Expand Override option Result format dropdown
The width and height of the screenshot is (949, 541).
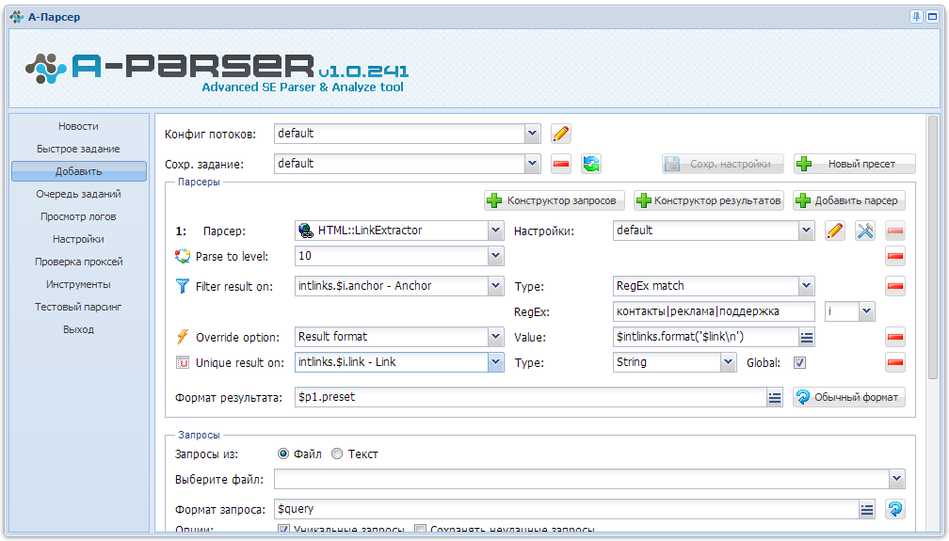(495, 337)
